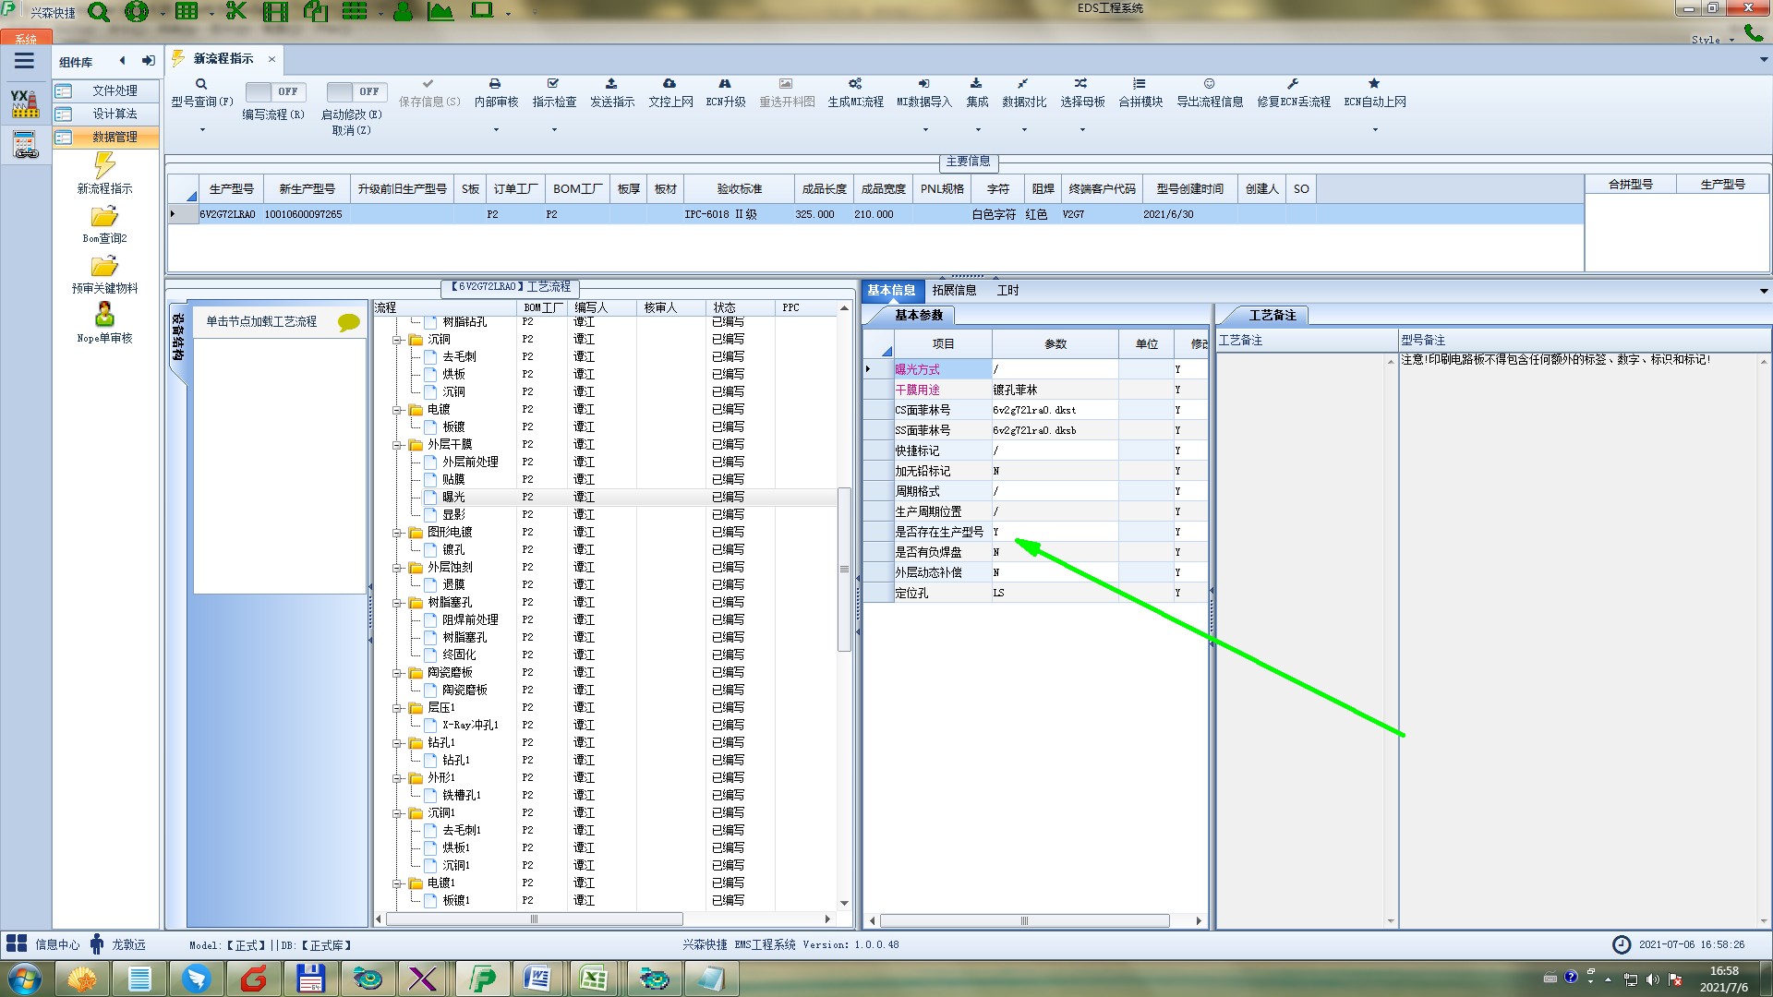Screen dimensions: 1773x997
Task: Switch to the 拓展信息 tab
Action: 954,290
